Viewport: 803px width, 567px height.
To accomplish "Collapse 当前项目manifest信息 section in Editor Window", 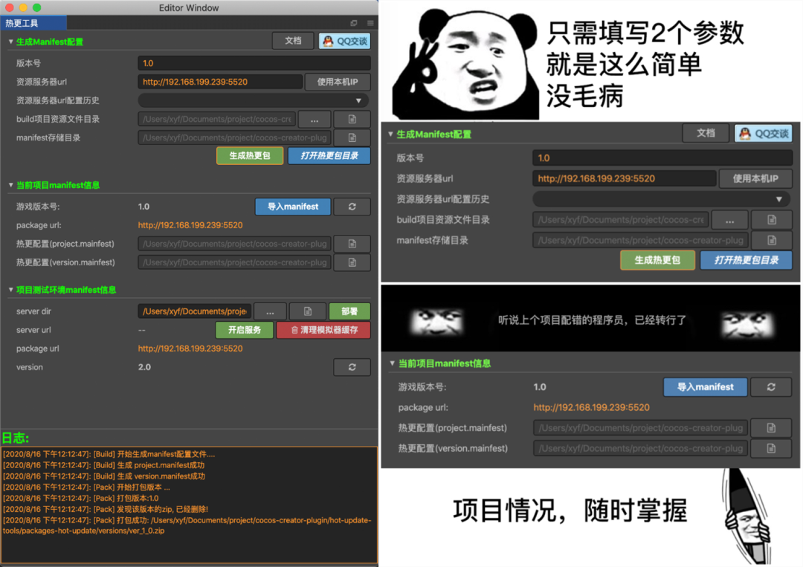I will pyautogui.click(x=10, y=185).
